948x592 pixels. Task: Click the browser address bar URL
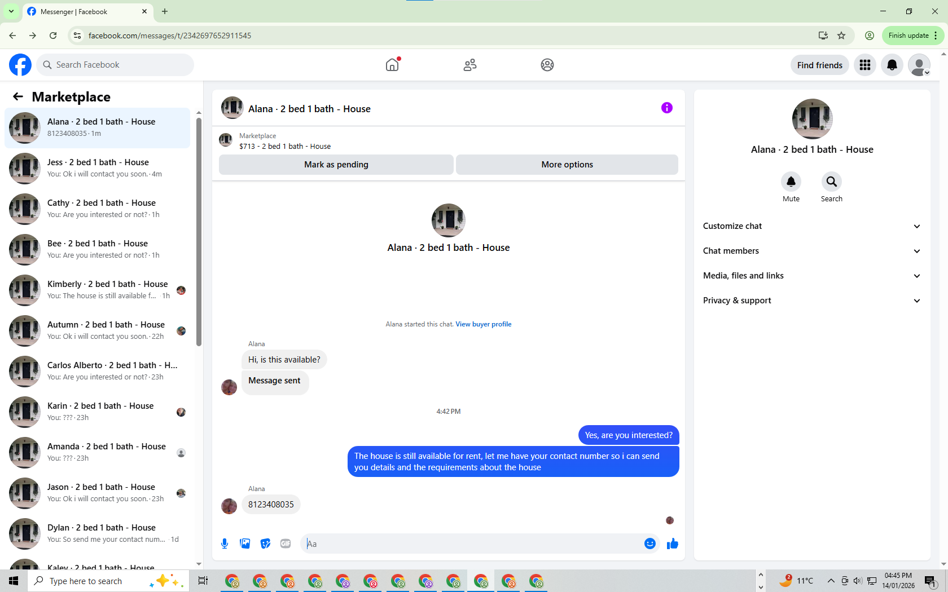pyautogui.click(x=170, y=36)
